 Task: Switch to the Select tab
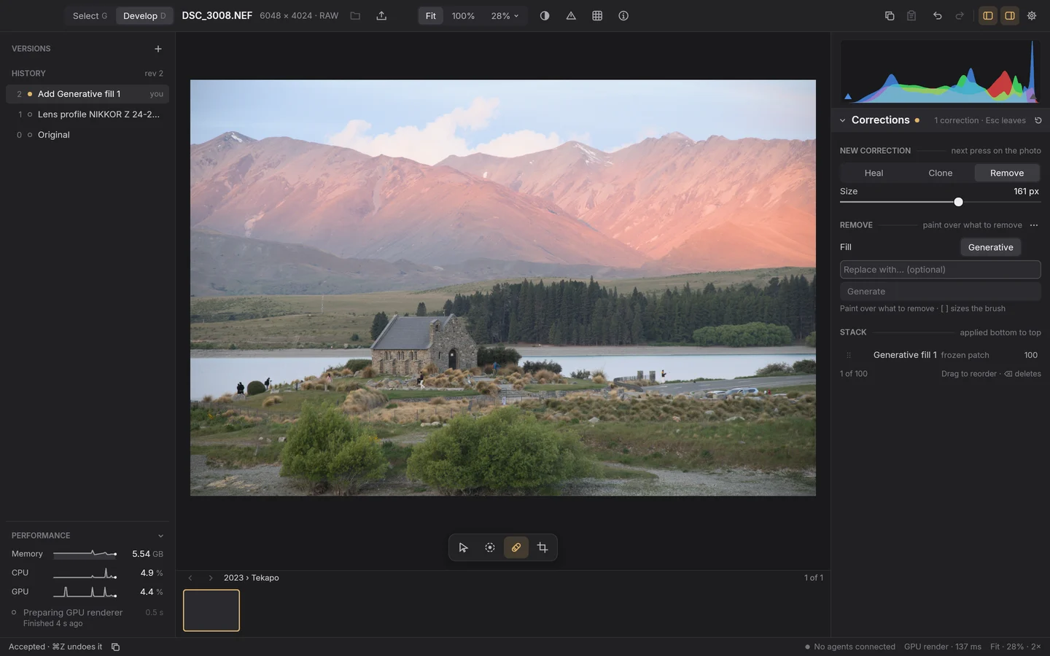tap(90, 16)
